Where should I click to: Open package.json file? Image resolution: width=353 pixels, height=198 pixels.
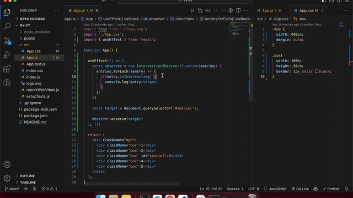point(35,116)
